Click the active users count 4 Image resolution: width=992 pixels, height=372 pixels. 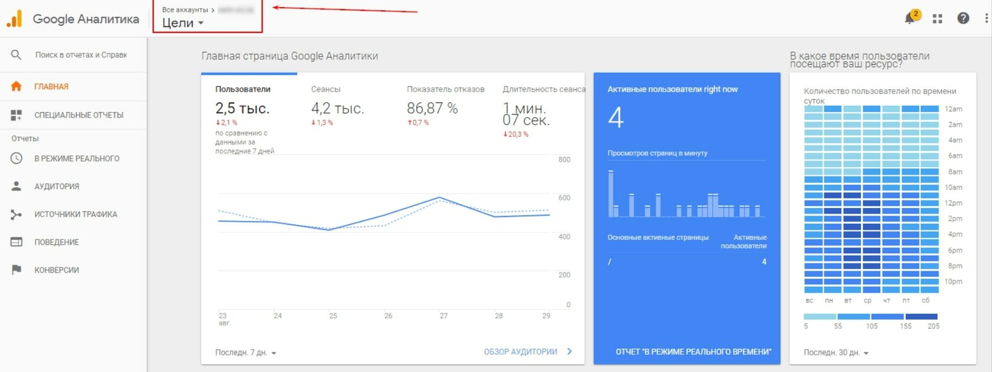(616, 117)
